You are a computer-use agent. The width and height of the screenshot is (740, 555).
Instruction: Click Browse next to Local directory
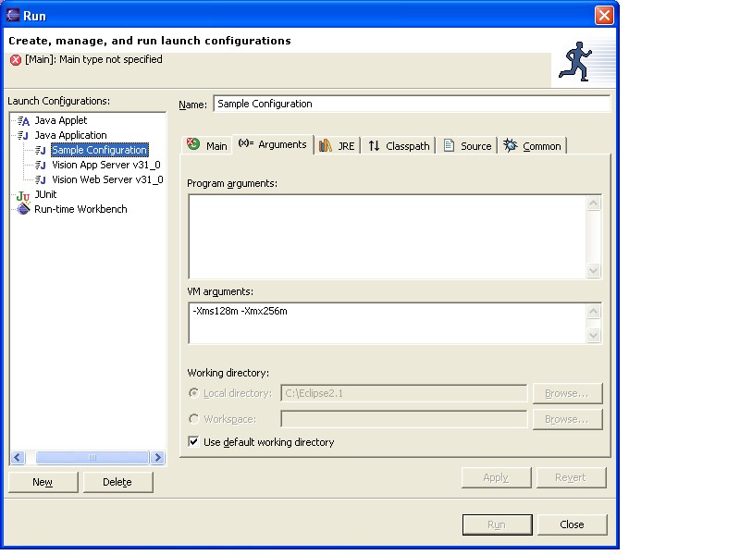pyautogui.click(x=567, y=393)
